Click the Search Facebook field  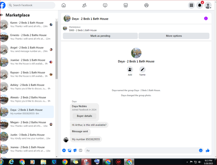(31, 5)
